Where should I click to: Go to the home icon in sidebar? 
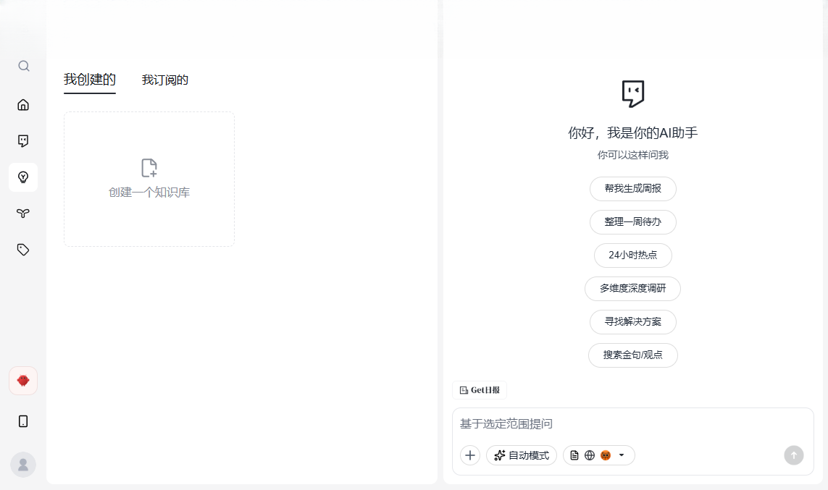[x=23, y=104]
